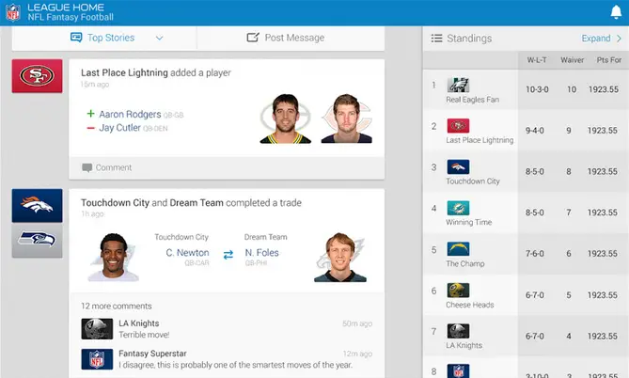Click Dream Team in trade headline

click(x=197, y=203)
